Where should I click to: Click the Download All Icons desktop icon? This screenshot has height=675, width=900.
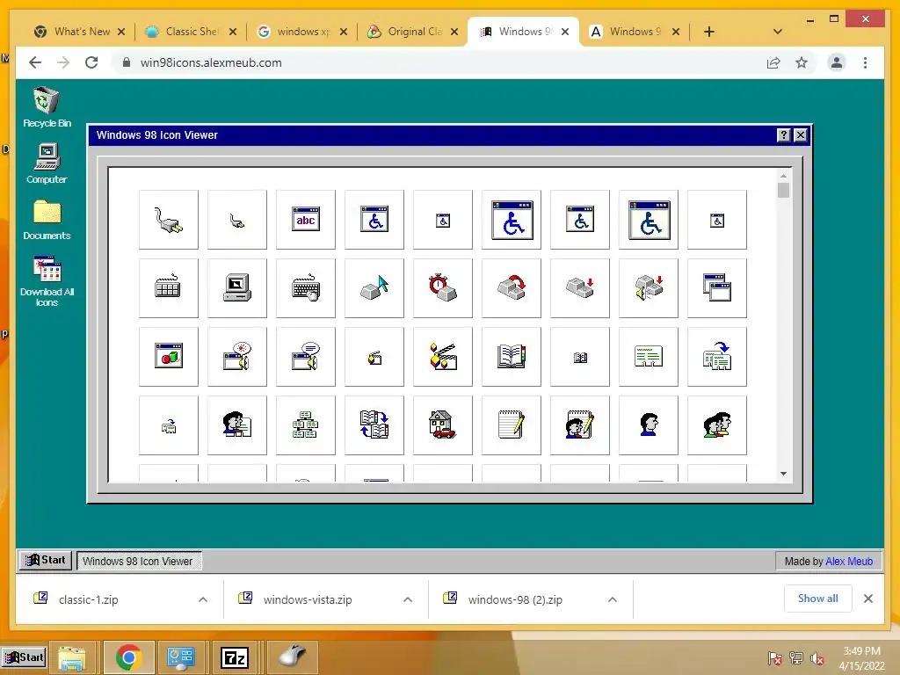[x=47, y=281]
